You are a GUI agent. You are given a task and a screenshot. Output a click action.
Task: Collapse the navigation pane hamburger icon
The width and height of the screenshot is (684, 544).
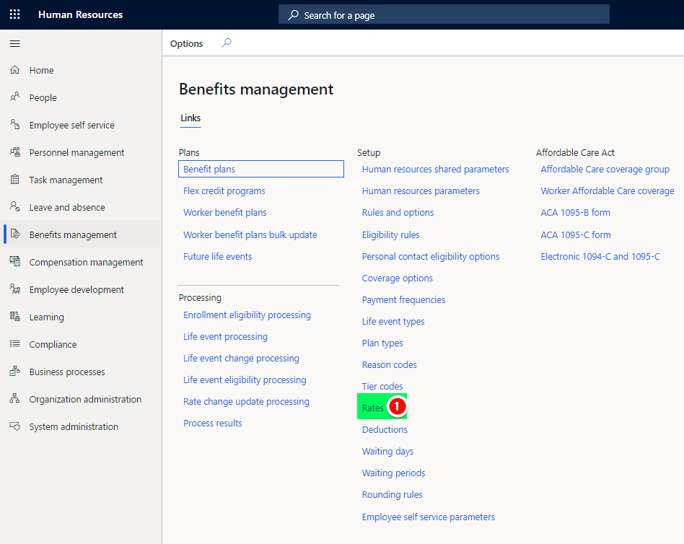(x=15, y=43)
